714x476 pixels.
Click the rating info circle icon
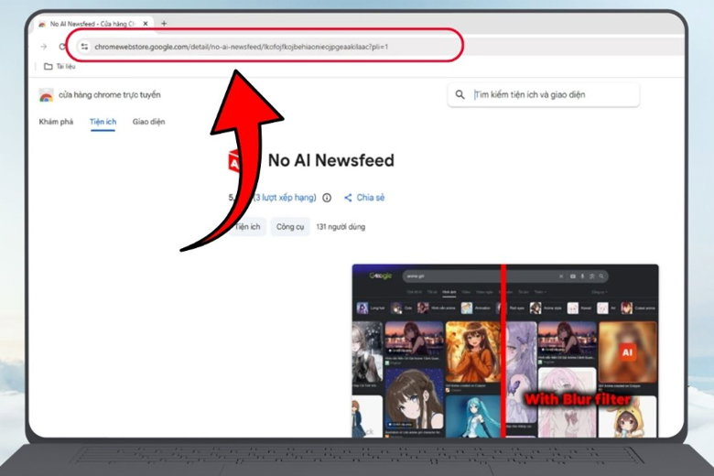coord(327,198)
